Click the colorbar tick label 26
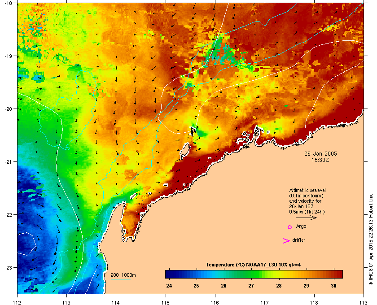 pyautogui.click(x=224, y=286)
